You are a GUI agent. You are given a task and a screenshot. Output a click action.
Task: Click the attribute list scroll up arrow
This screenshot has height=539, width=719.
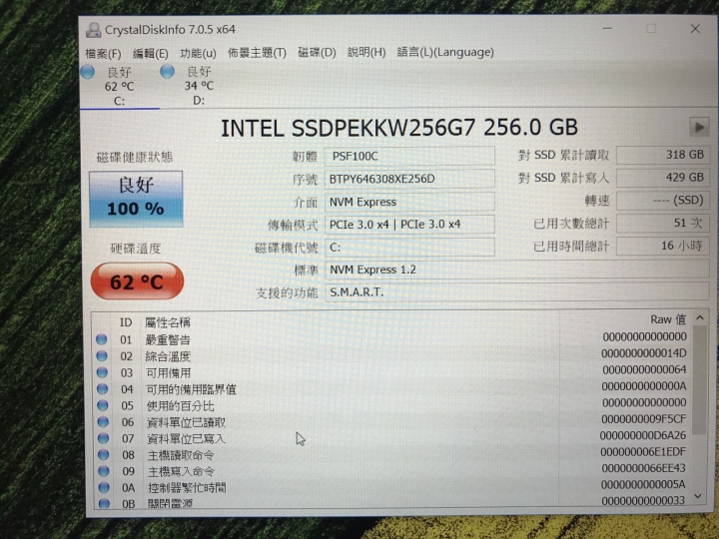pyautogui.click(x=699, y=317)
